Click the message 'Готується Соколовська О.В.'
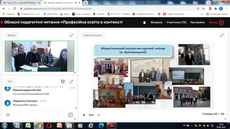230x129 pixels. click(31, 94)
